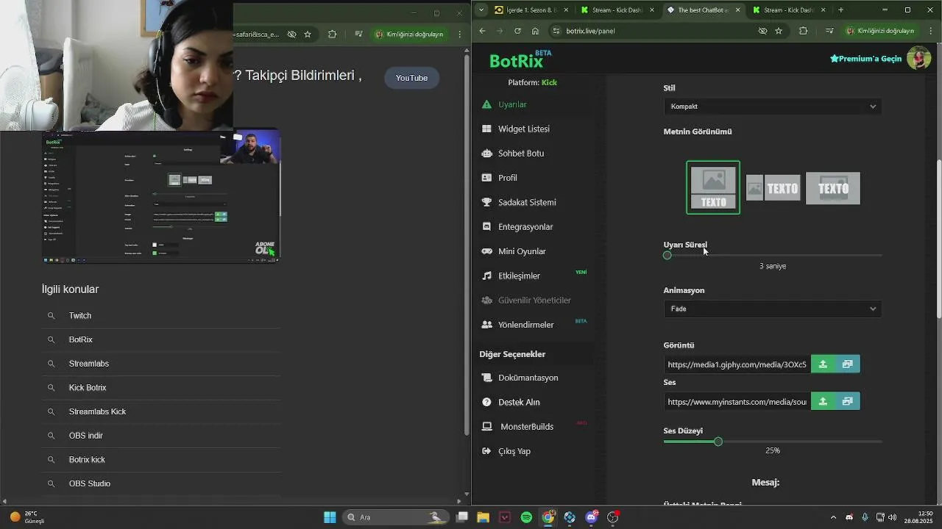The height and width of the screenshot is (529, 942).
Task: Open the tab search dropdown arrow
Action: (x=481, y=10)
